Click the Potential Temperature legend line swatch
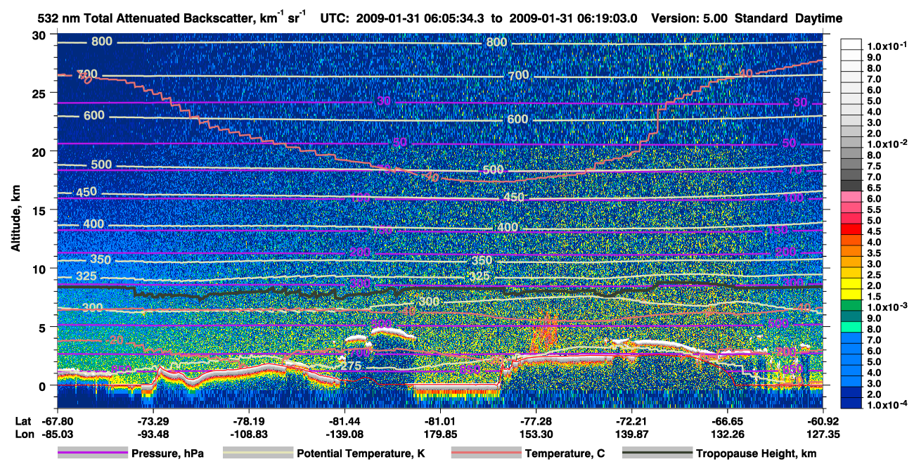The image size is (914, 469). click(x=257, y=454)
